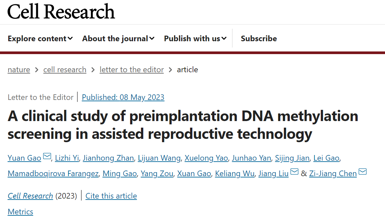Open author Jianhong Zhan's link
This screenshot has height=220, width=385.
click(x=108, y=158)
